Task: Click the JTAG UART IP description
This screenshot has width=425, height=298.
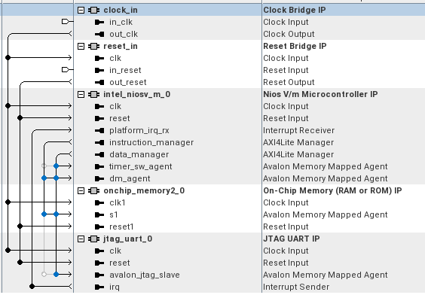Action: 292,239
